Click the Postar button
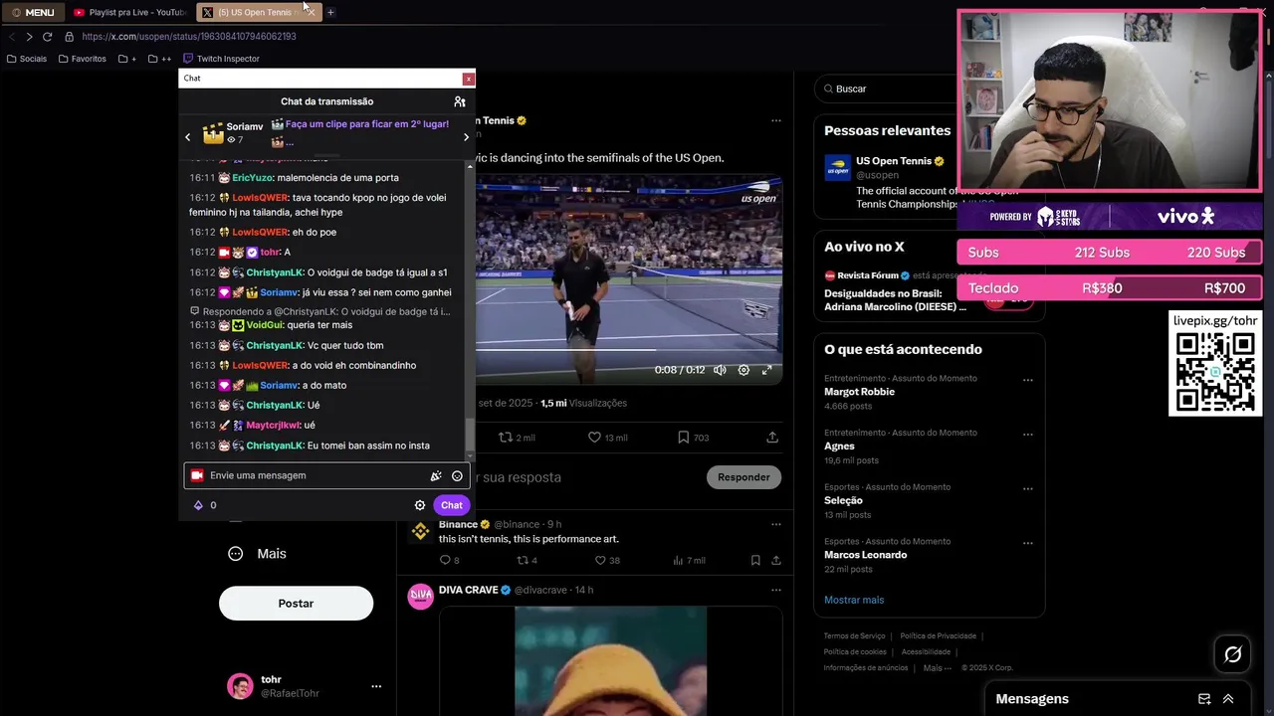This screenshot has width=1274, height=716. pos(296,604)
